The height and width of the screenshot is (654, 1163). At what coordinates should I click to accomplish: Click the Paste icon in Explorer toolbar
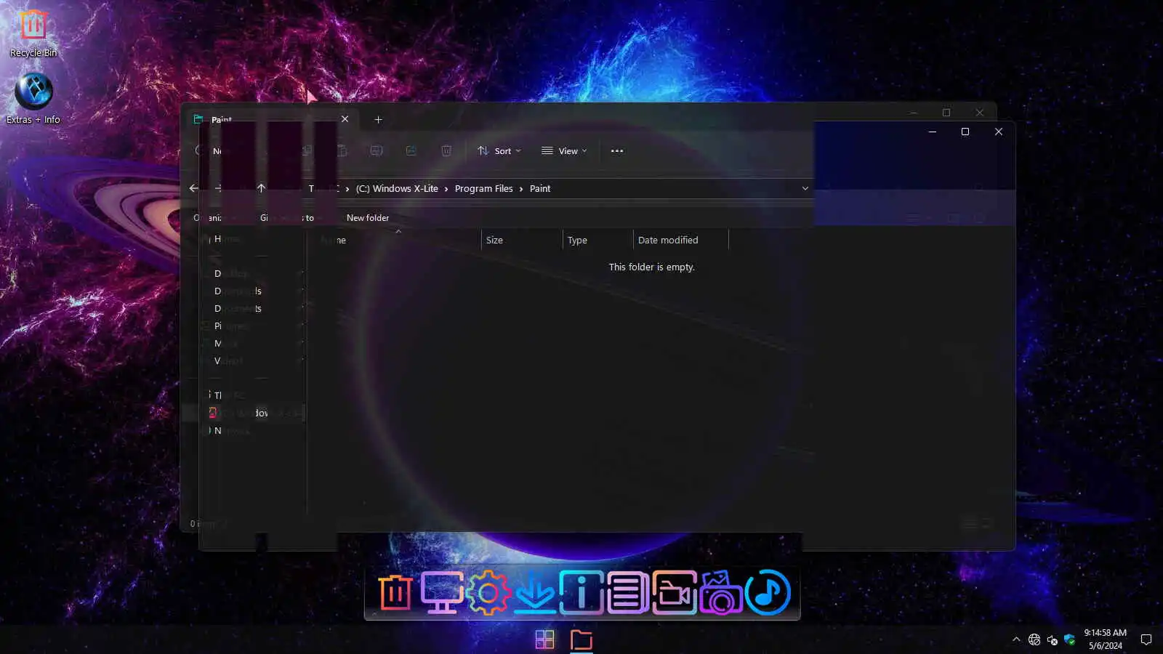pyautogui.click(x=342, y=150)
